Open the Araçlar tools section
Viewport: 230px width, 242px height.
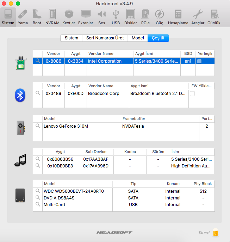[198, 17]
